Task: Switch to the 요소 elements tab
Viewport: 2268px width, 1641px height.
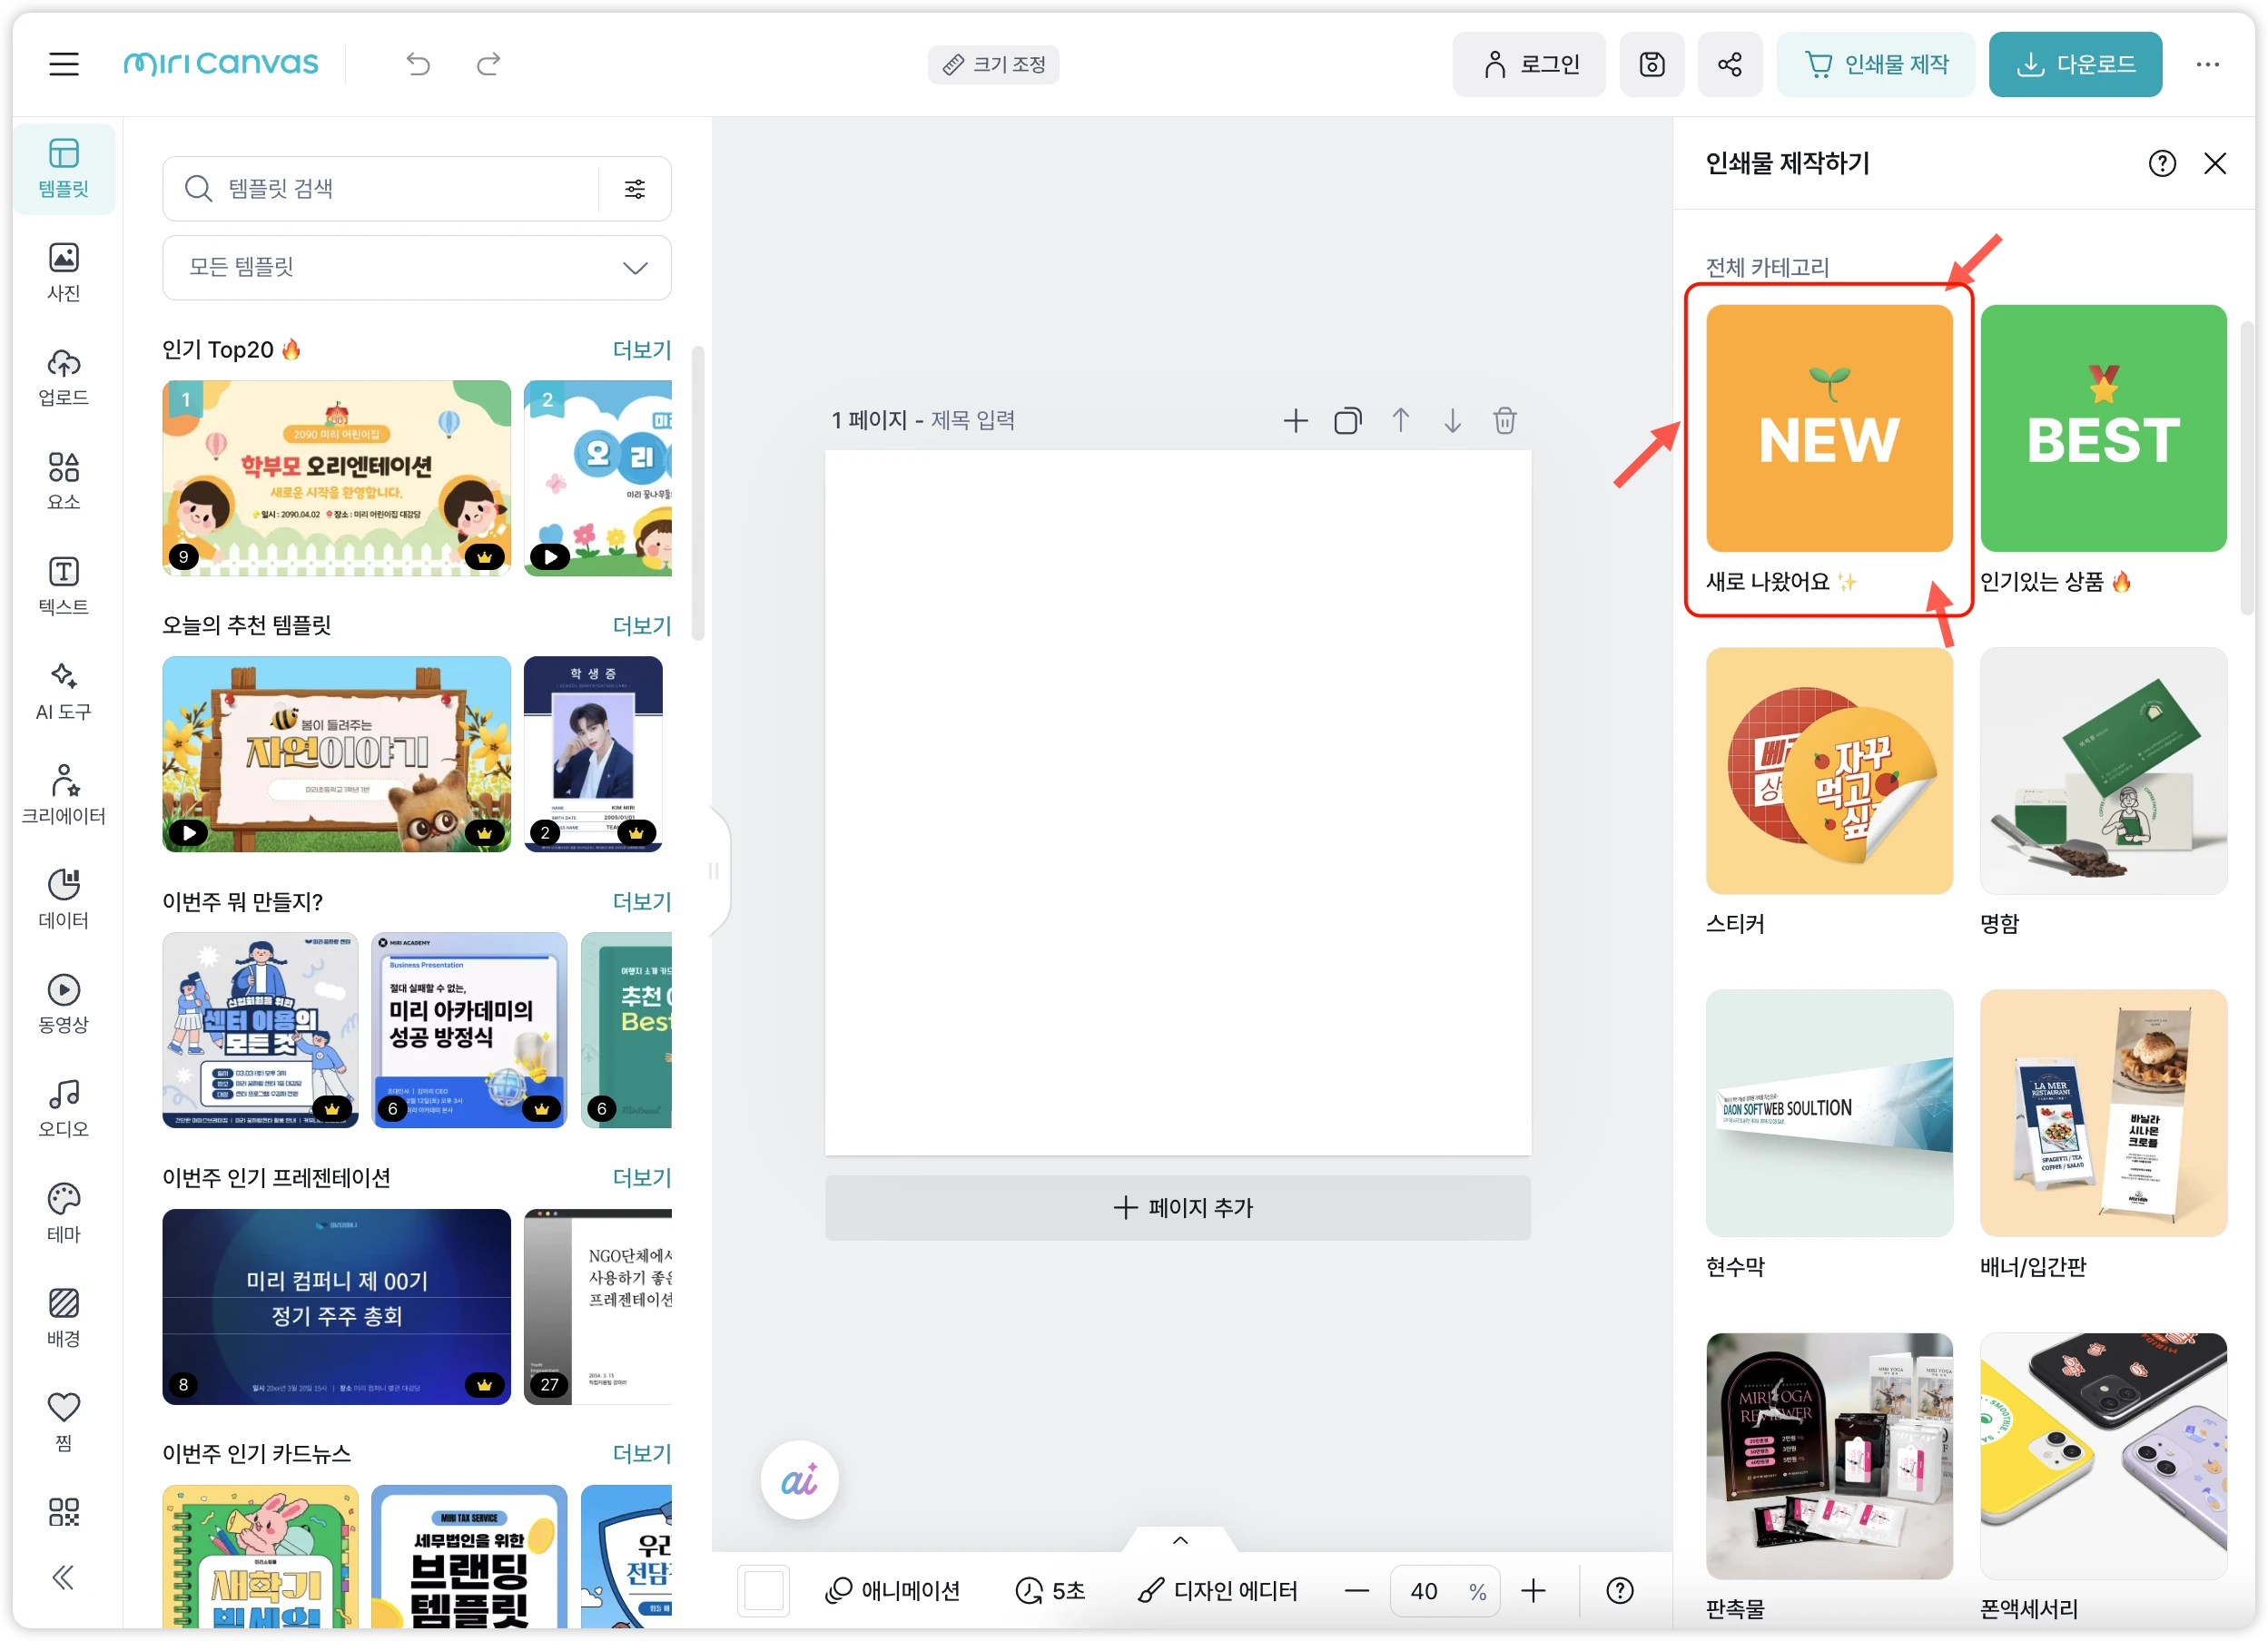Action: tap(63, 481)
